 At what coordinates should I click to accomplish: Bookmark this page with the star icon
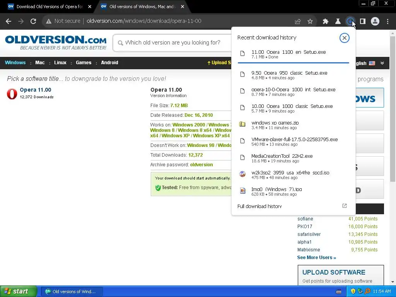310,22
